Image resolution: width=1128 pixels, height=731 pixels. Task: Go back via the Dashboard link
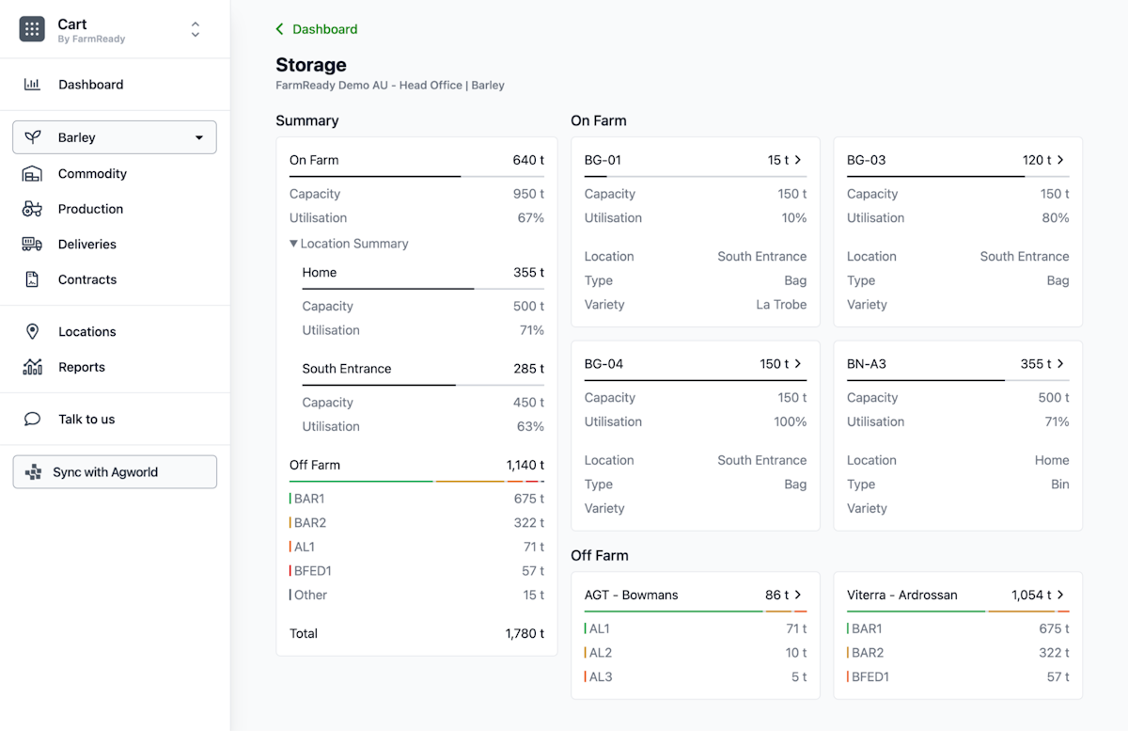[x=317, y=29]
